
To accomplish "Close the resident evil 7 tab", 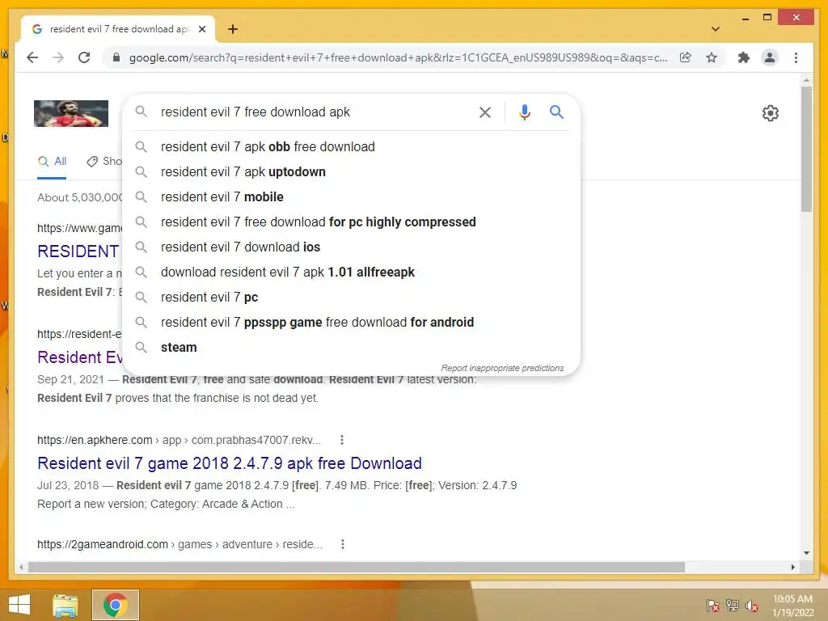I will coord(201,29).
